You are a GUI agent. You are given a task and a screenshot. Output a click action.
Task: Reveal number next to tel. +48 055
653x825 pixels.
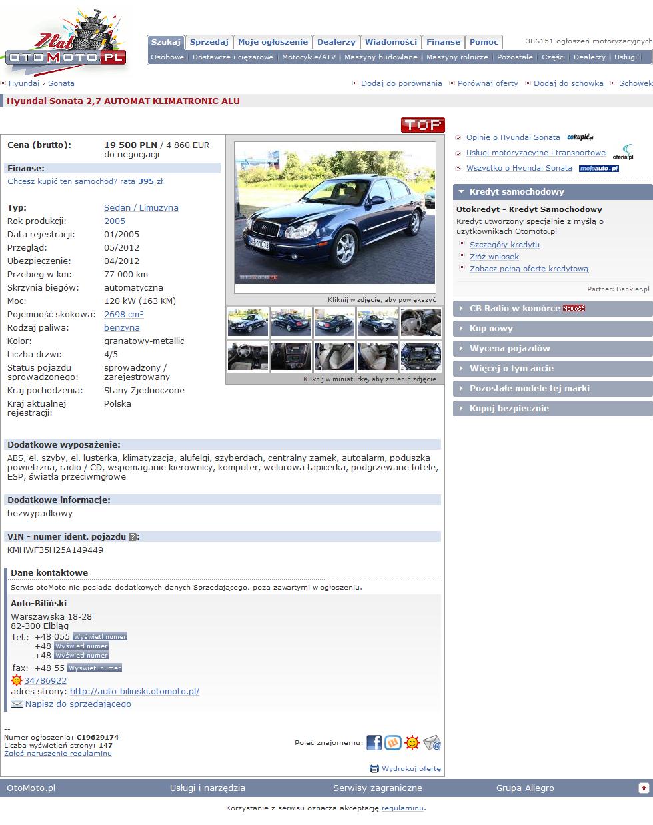click(x=100, y=636)
